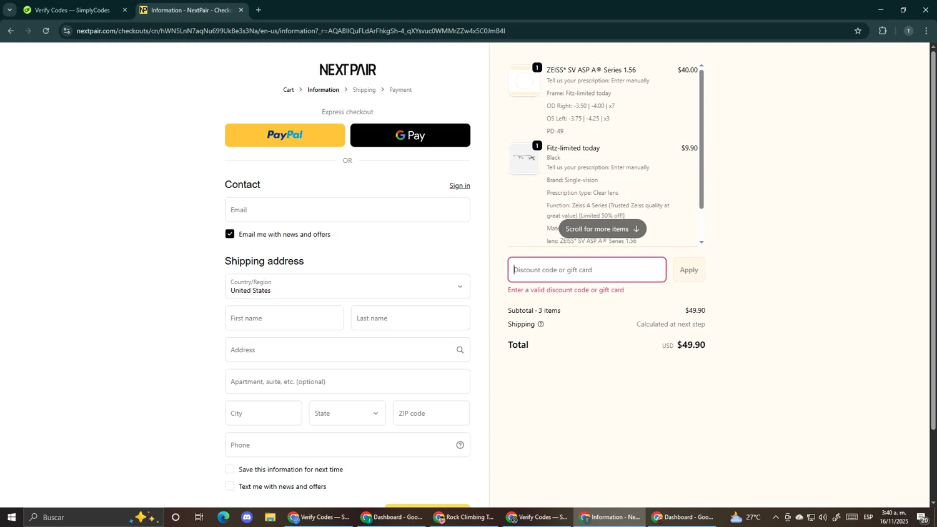Uncheck Email me with news and offers

[230, 234]
